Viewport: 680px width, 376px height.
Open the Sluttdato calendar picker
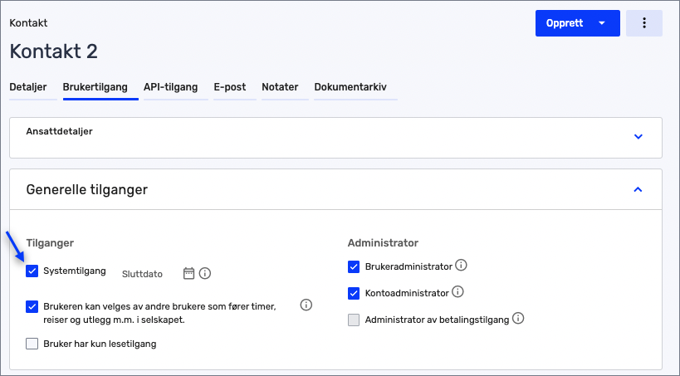[188, 273]
